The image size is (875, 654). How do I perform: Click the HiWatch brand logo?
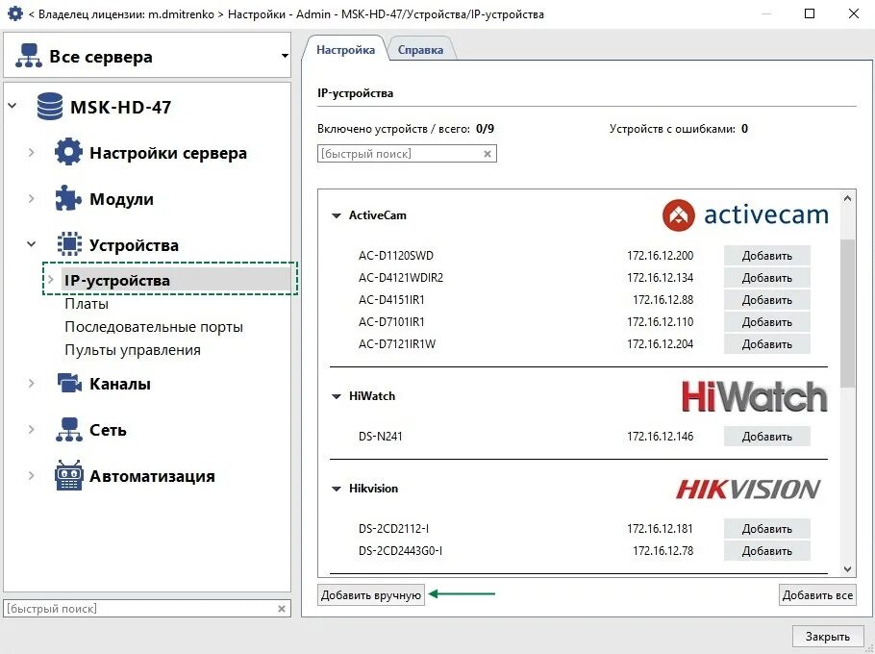coord(755,396)
